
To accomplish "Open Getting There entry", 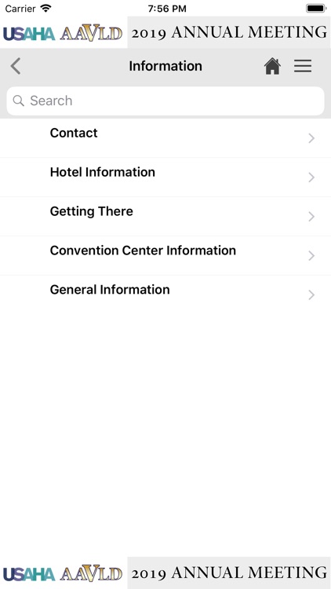I will pyautogui.click(x=165, y=217).
